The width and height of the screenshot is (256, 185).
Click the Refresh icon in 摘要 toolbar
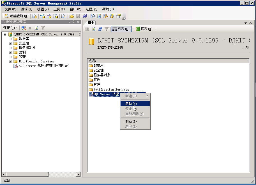click(94, 29)
